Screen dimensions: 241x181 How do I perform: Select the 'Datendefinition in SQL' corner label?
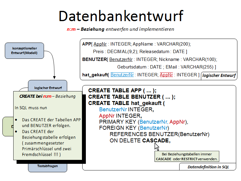(208, 167)
